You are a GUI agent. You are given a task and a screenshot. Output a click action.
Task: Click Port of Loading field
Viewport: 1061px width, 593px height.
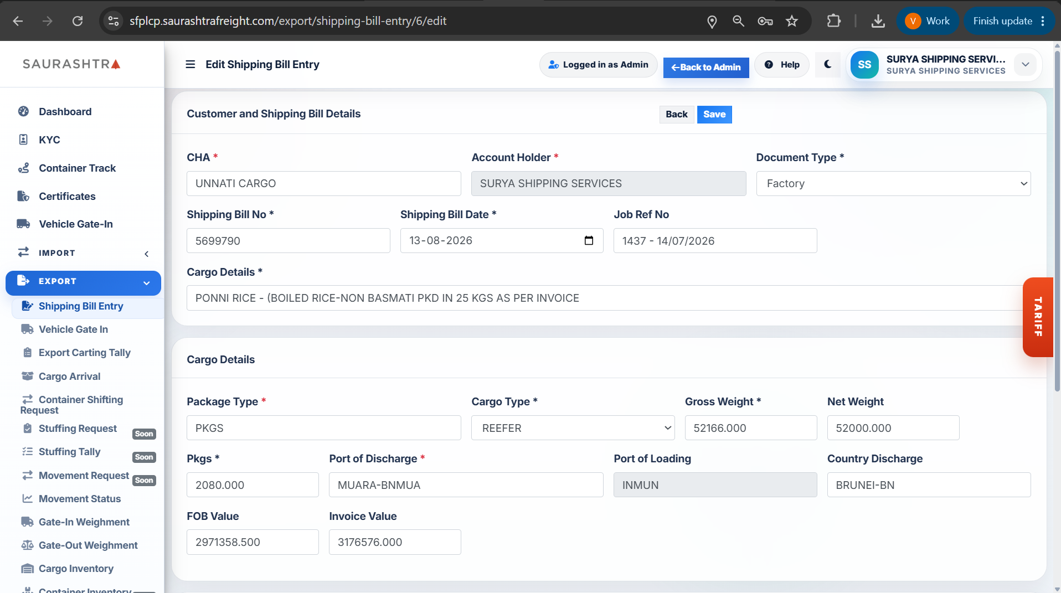[x=715, y=485]
